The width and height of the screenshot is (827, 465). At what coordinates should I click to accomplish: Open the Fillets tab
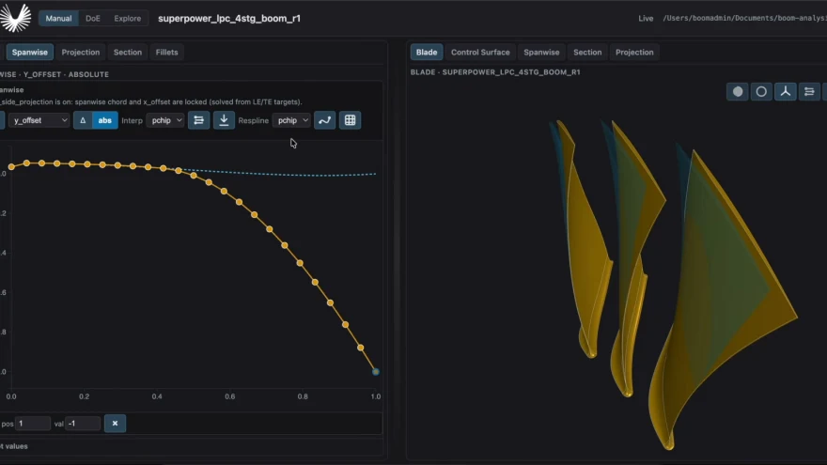[166, 53]
